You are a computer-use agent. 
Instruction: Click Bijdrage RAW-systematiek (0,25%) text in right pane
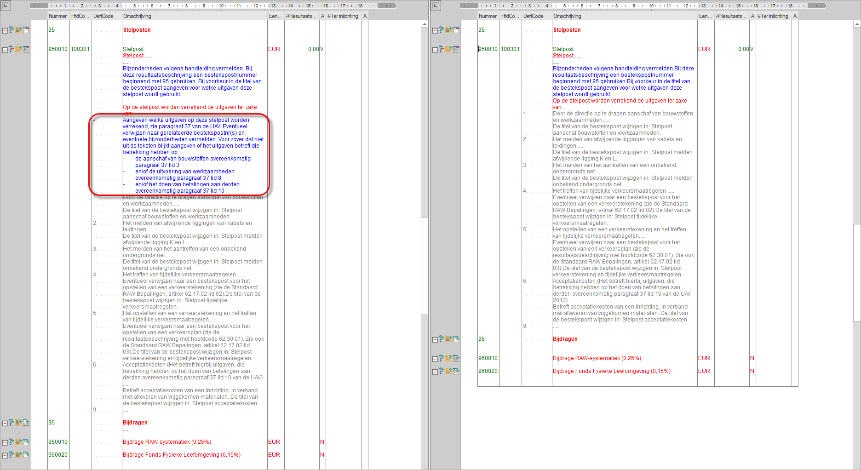[x=597, y=358]
